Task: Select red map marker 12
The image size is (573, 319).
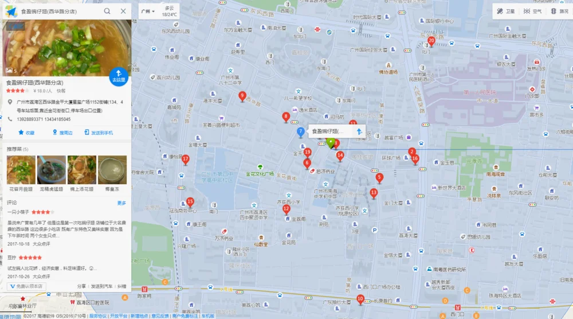Action: [286, 209]
